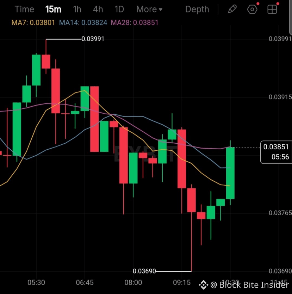Click the 05:30 time axis label
292x294 pixels.
pos(36,282)
